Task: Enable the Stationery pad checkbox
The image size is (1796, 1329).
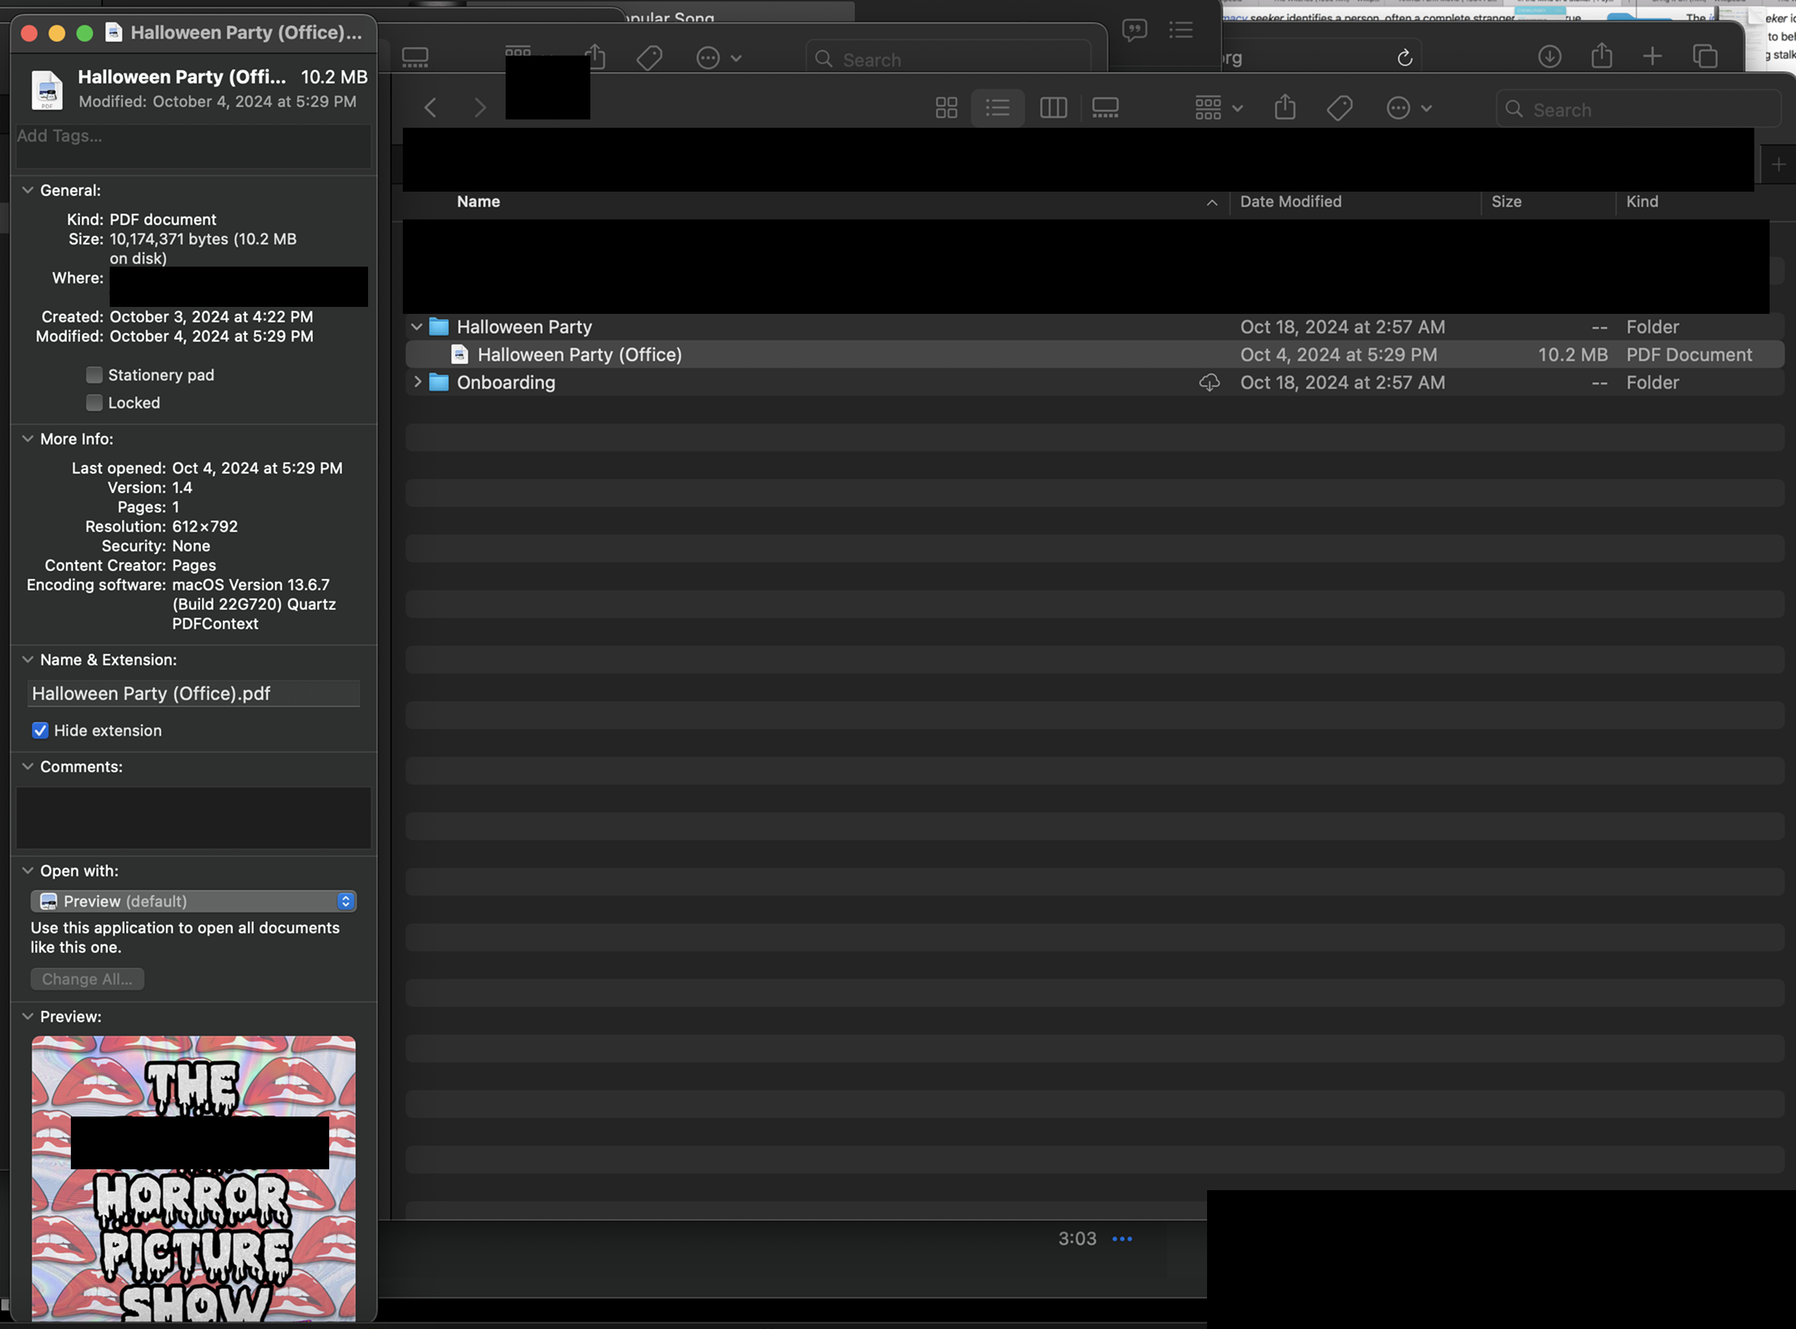Action: [94, 375]
